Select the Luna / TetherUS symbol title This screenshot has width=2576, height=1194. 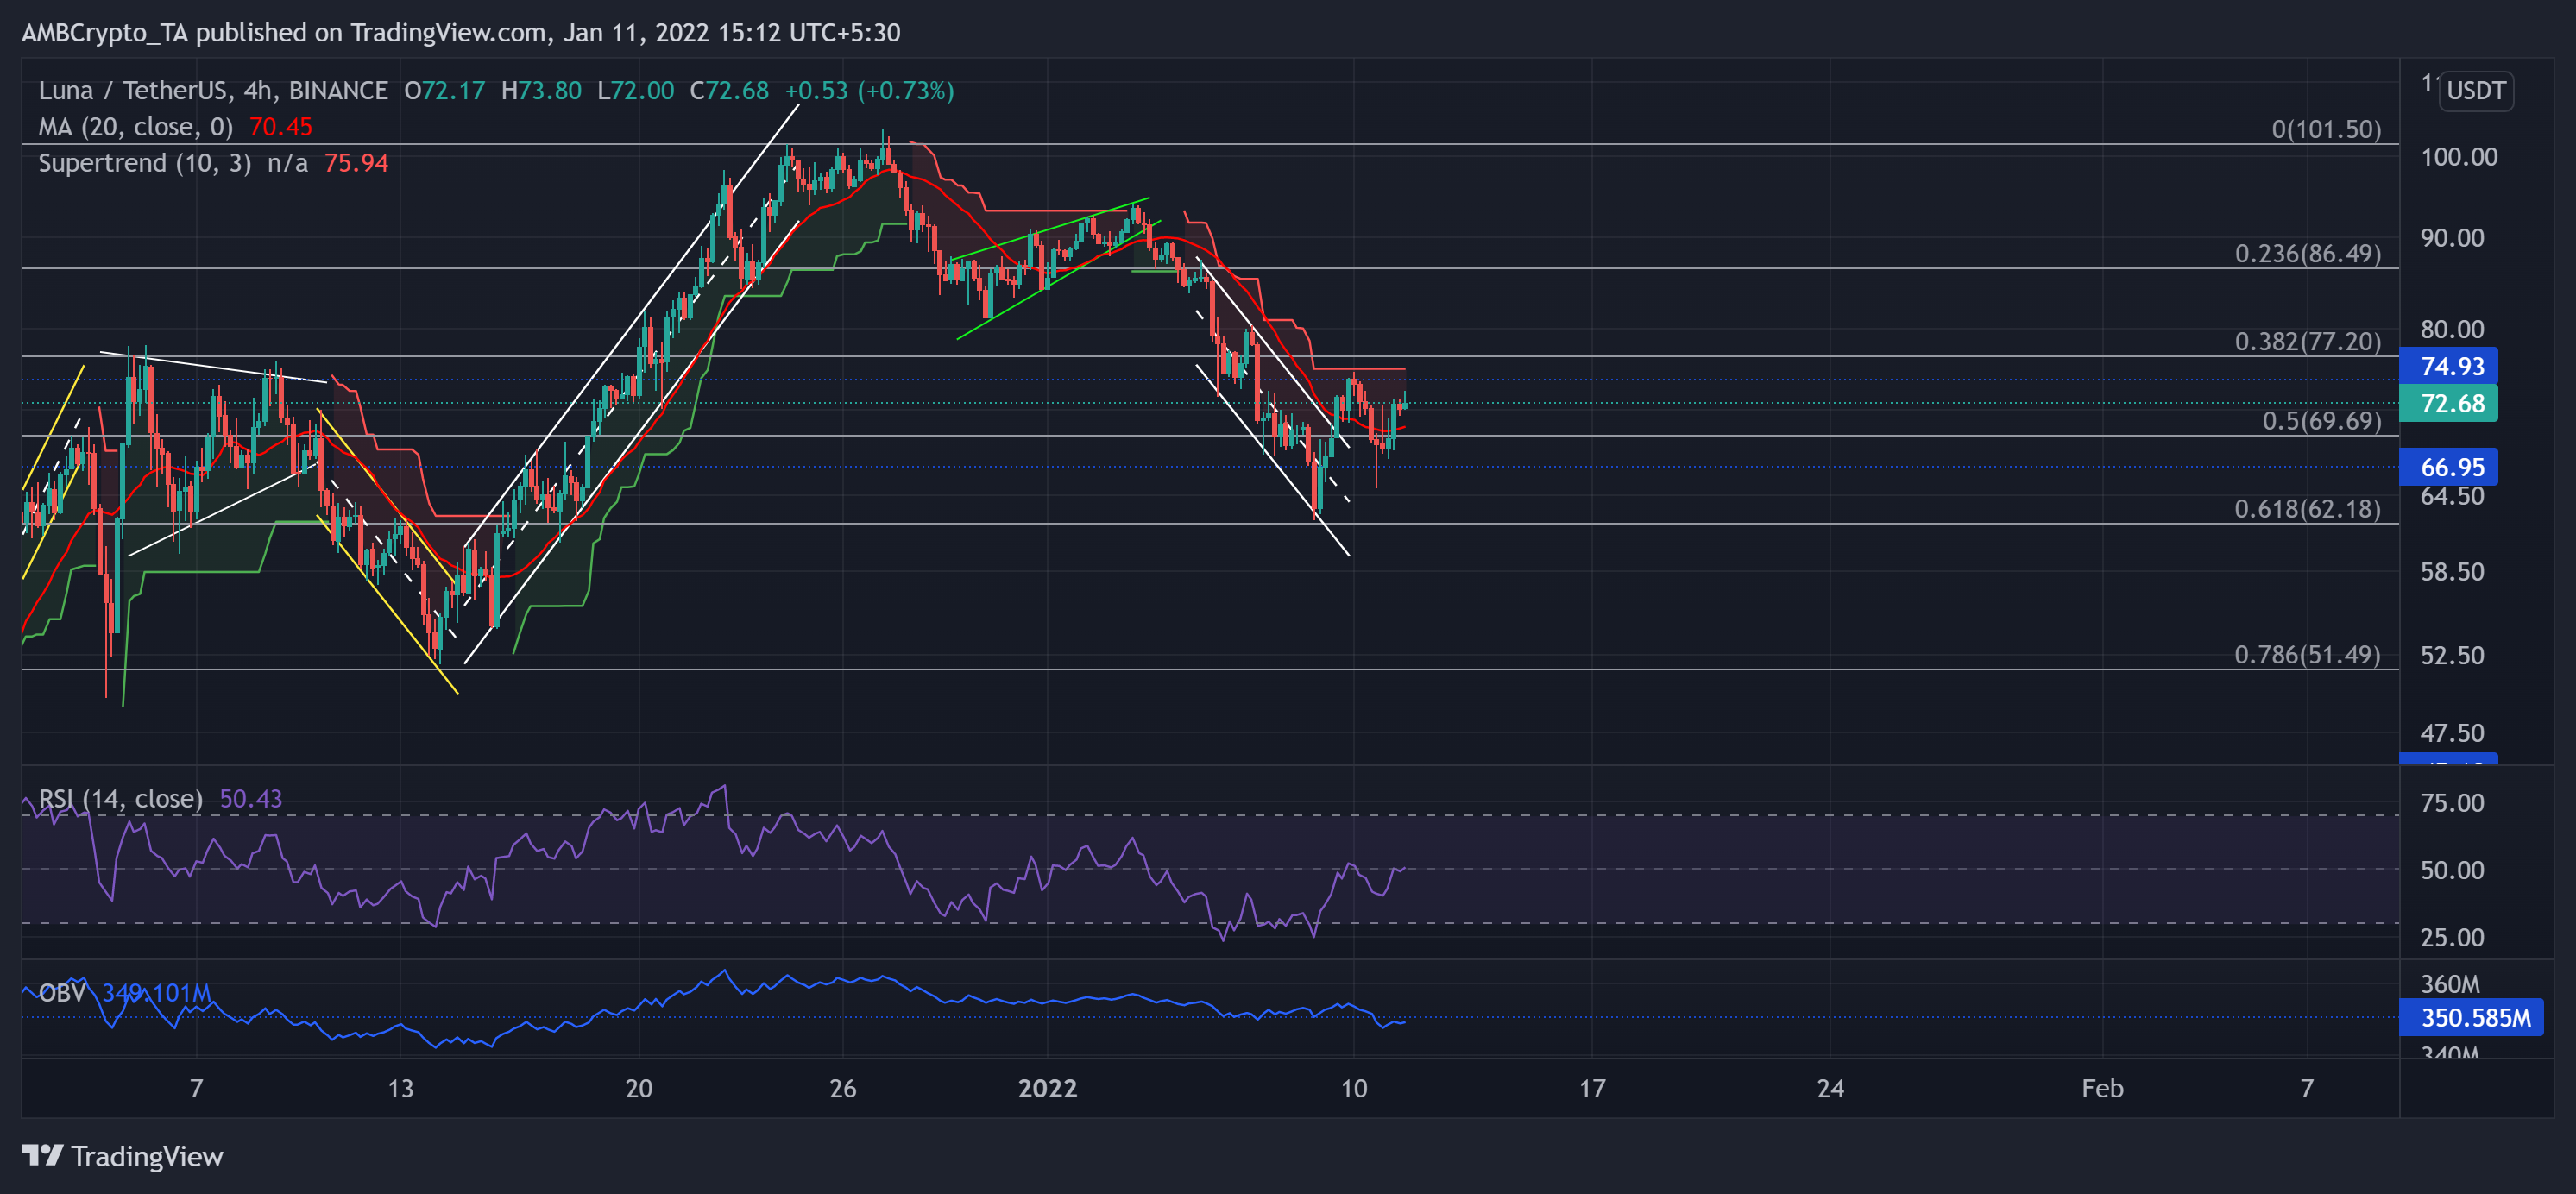click(x=212, y=90)
